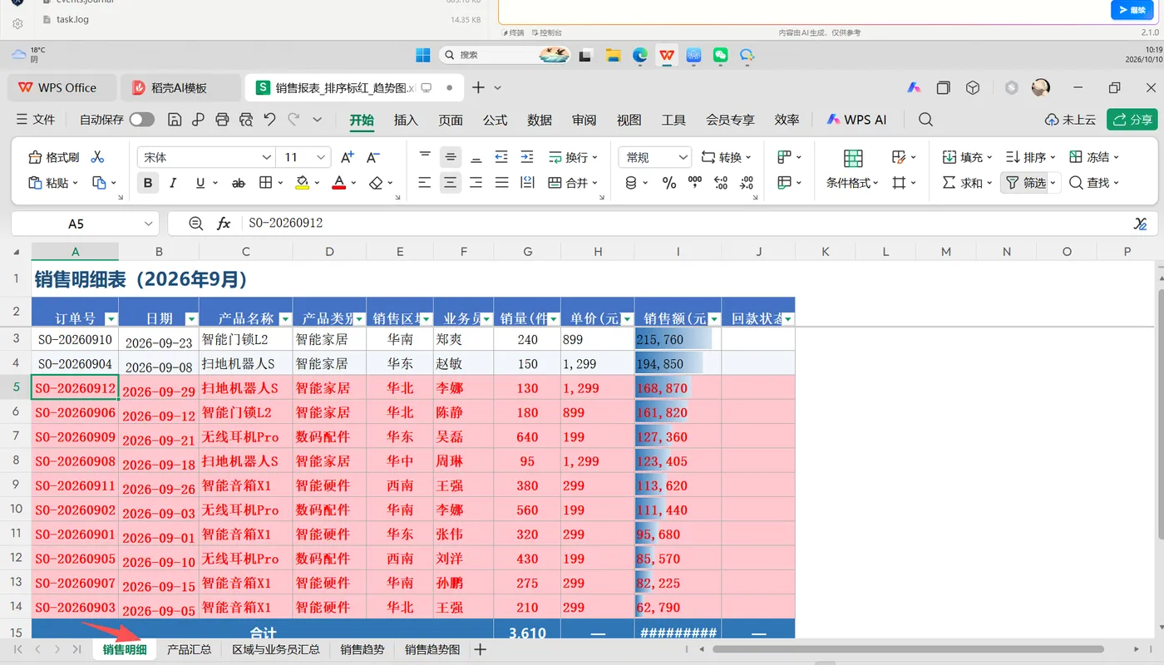1164x665 pixels.
Task: Open the font name 宋体 dropdown
Action: point(266,157)
